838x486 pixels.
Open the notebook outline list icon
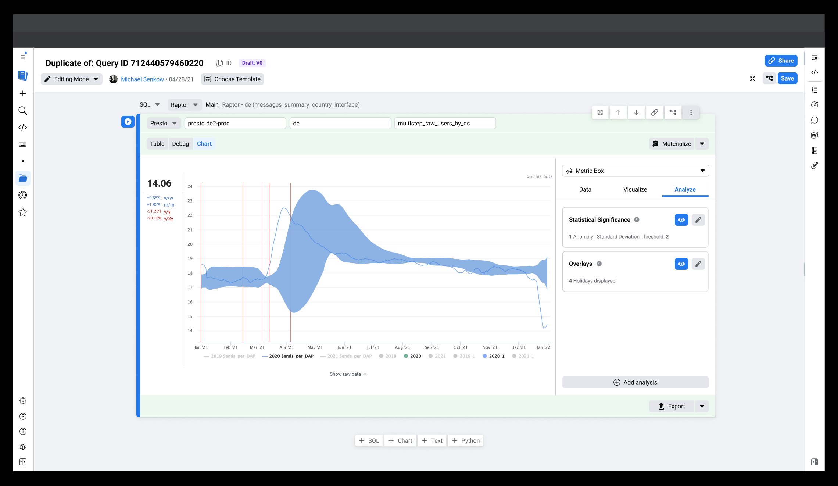[x=814, y=90]
